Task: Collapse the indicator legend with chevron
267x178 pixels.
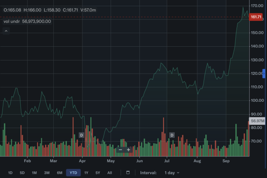Action: (x=6, y=31)
